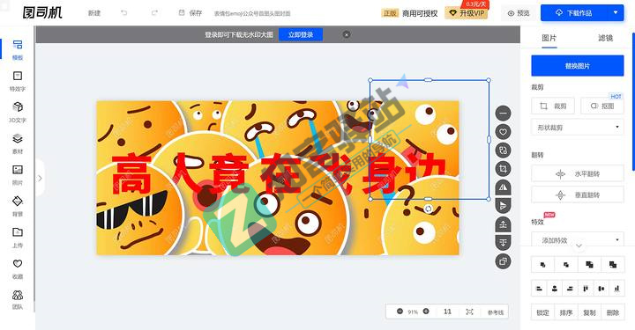This screenshot has height=330, width=635.
Task: Click the align bottom icon
Action: pyautogui.click(x=616, y=289)
